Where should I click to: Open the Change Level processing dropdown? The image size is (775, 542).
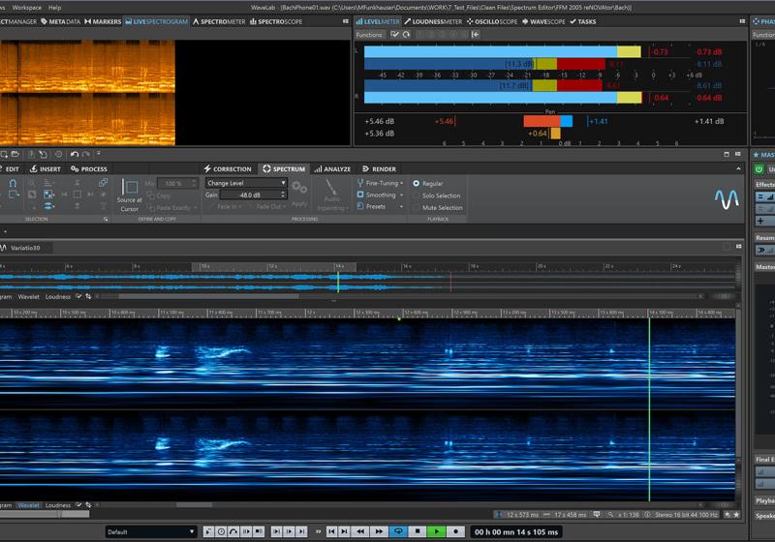(245, 182)
